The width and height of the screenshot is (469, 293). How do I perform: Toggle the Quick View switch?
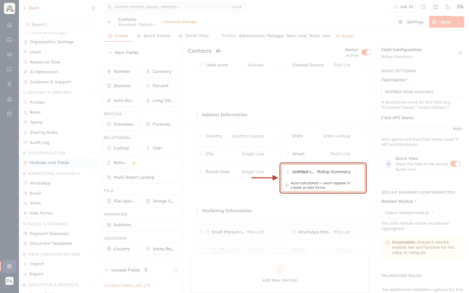[456, 164]
